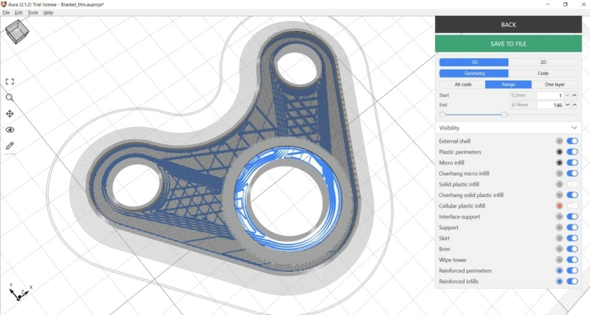Viewport: 590px width, 315px height.
Task: Click the XYZ axis gizmo
Action: (20, 292)
